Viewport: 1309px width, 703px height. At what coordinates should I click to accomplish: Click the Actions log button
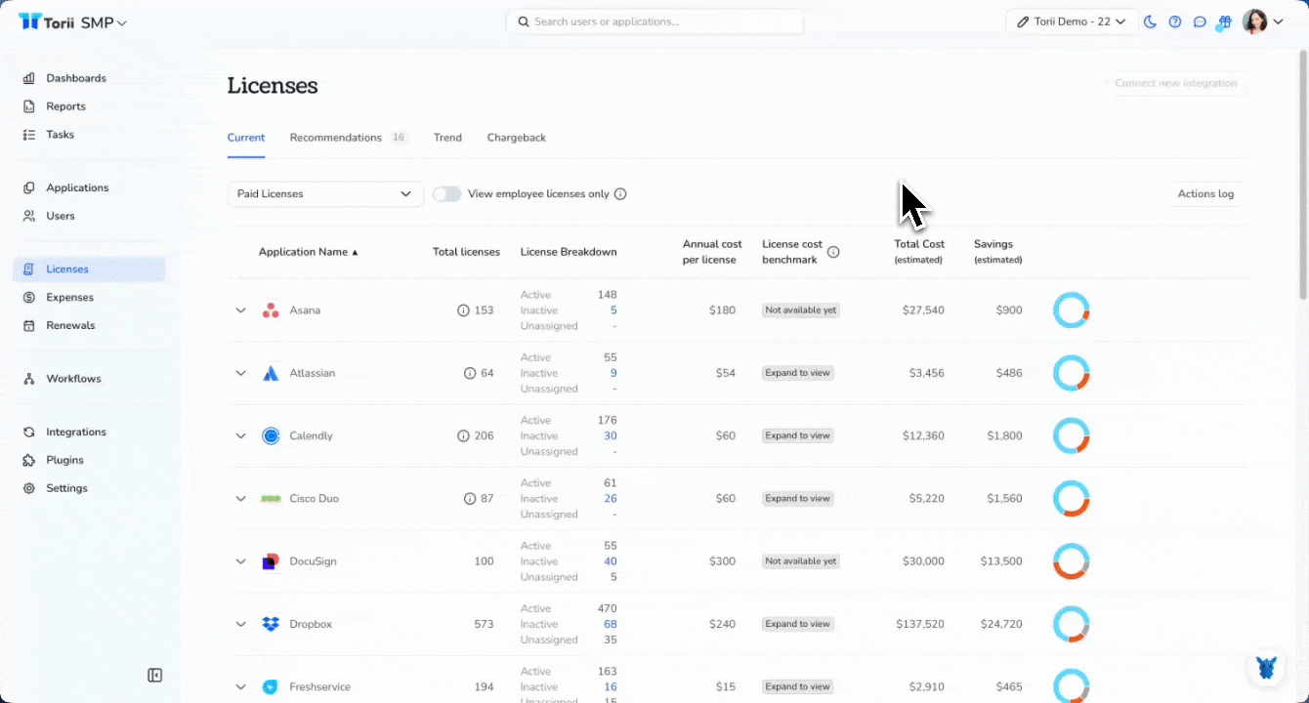(1205, 193)
